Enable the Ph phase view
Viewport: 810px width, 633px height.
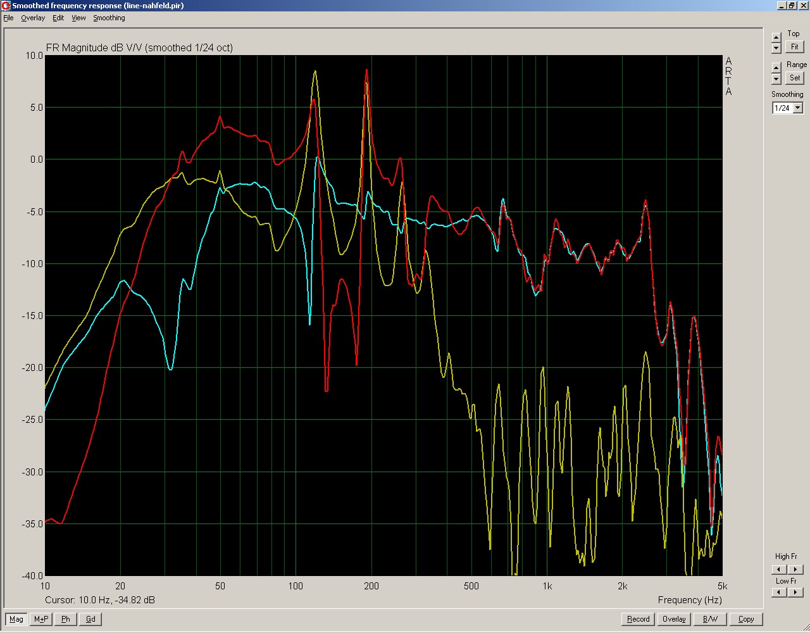point(66,619)
